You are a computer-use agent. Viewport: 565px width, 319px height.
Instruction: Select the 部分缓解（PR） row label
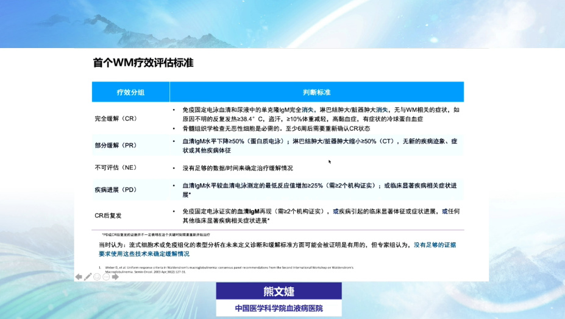pyautogui.click(x=116, y=145)
